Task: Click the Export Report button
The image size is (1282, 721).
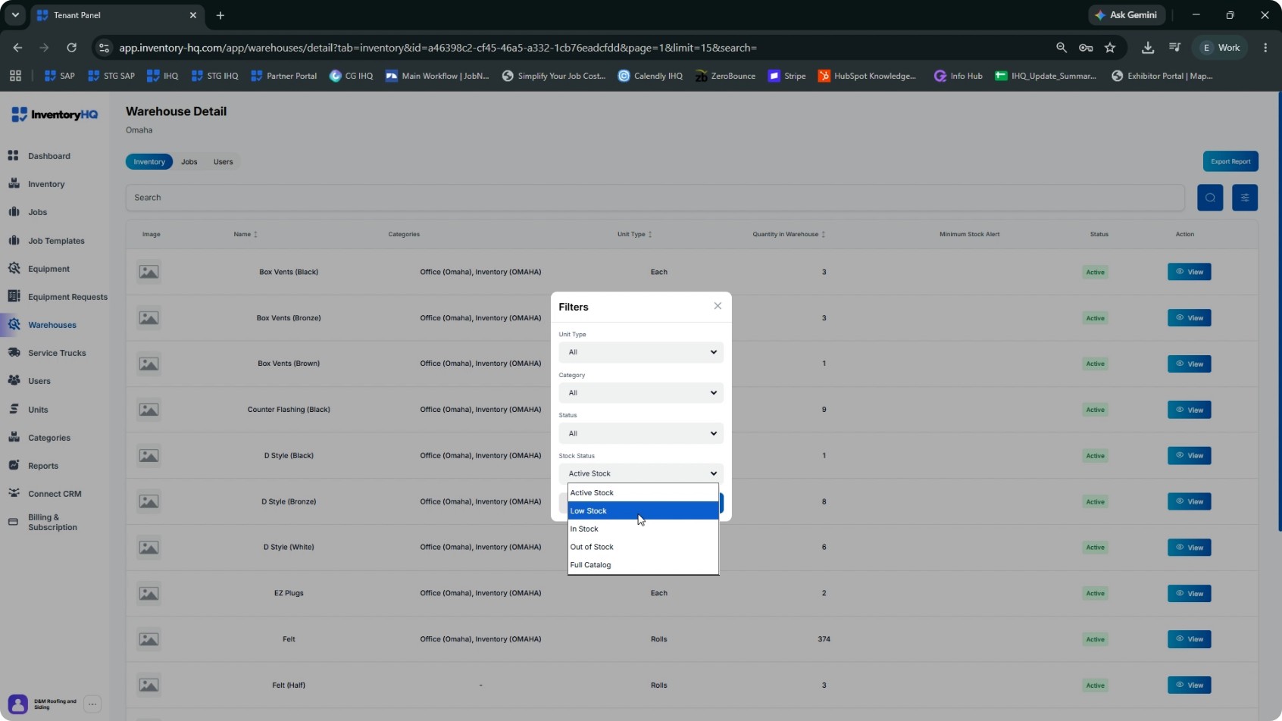Action: [x=1230, y=161]
